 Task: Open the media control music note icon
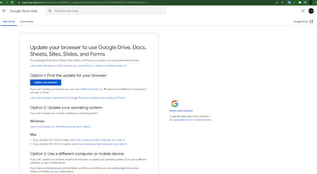(x=305, y=2)
